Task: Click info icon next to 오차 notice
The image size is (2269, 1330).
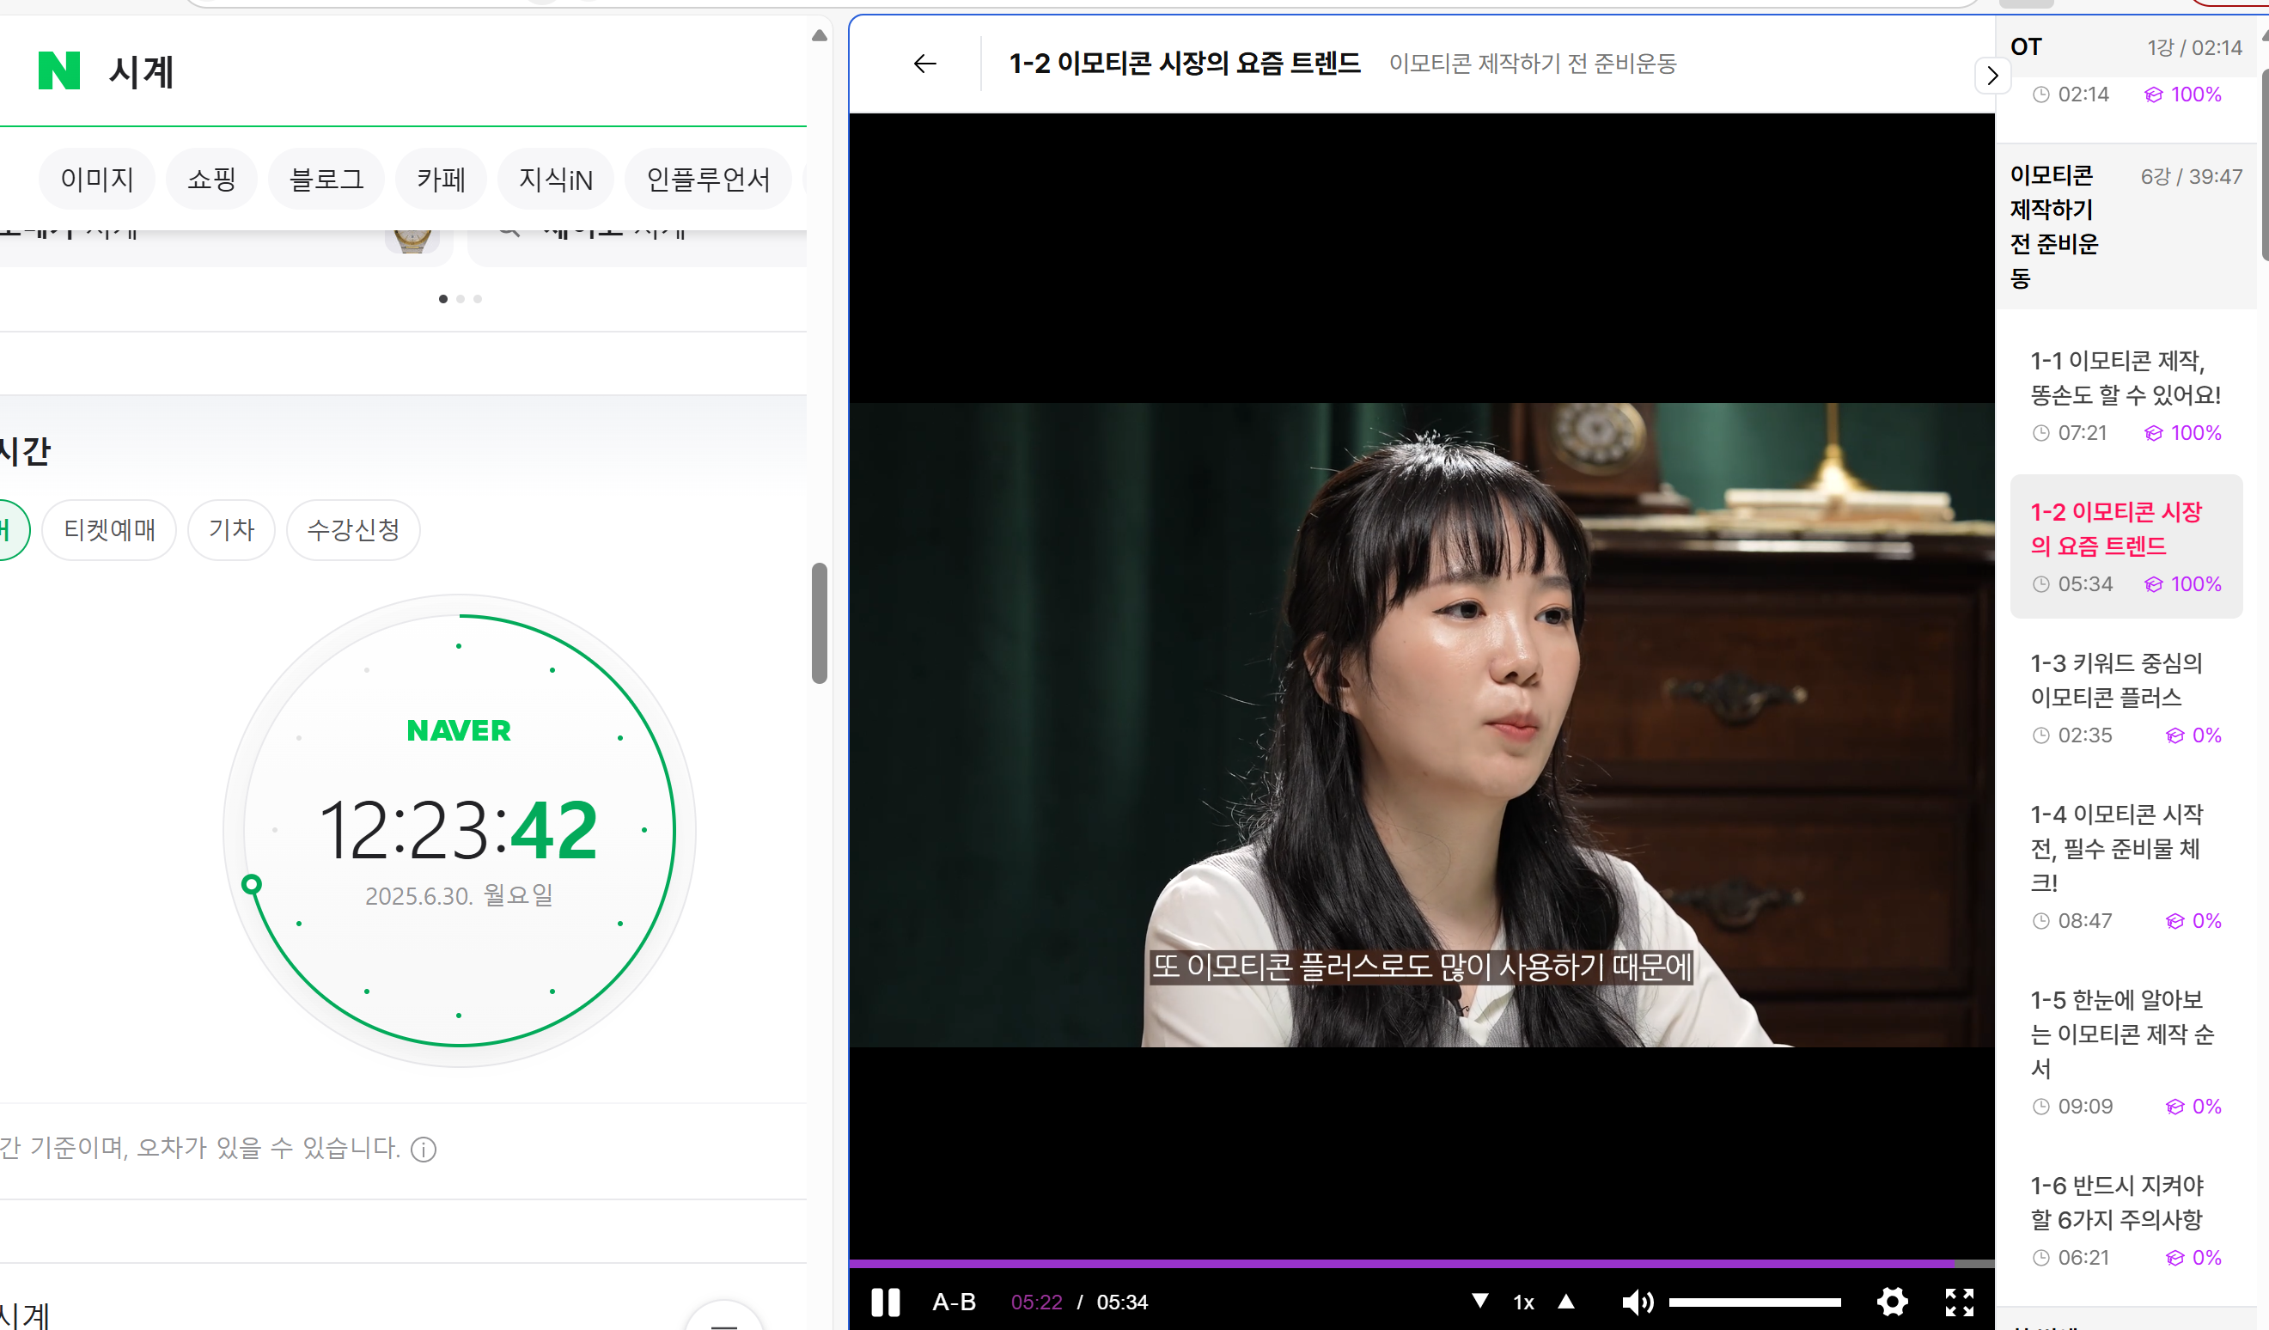Action: click(424, 1149)
